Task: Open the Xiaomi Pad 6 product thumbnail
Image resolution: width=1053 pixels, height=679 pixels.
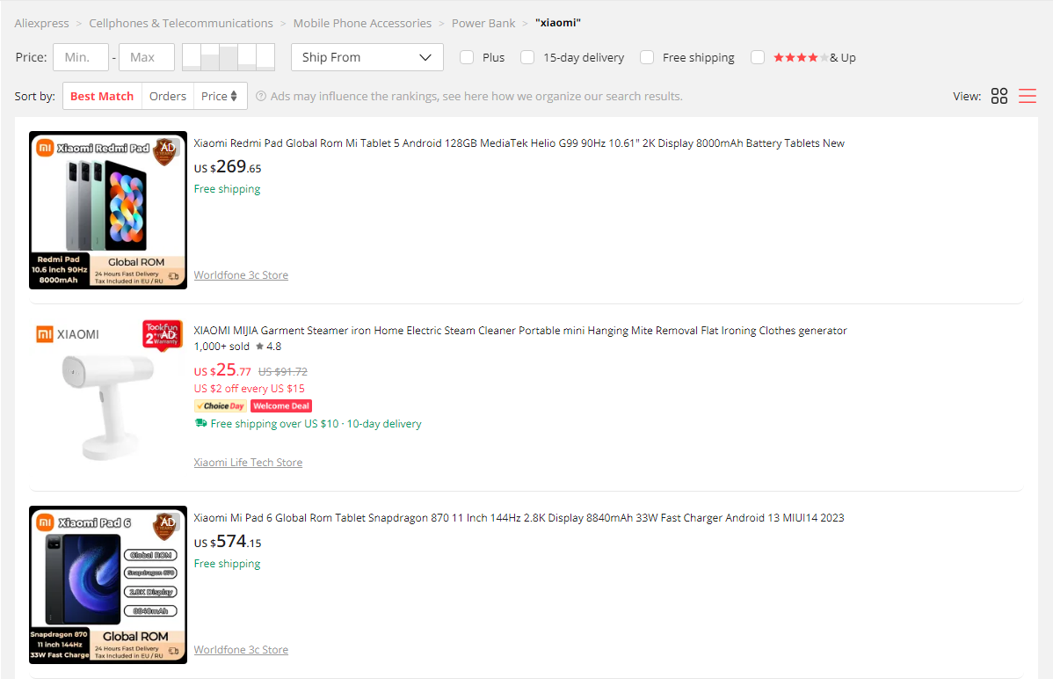Action: pyautogui.click(x=108, y=584)
